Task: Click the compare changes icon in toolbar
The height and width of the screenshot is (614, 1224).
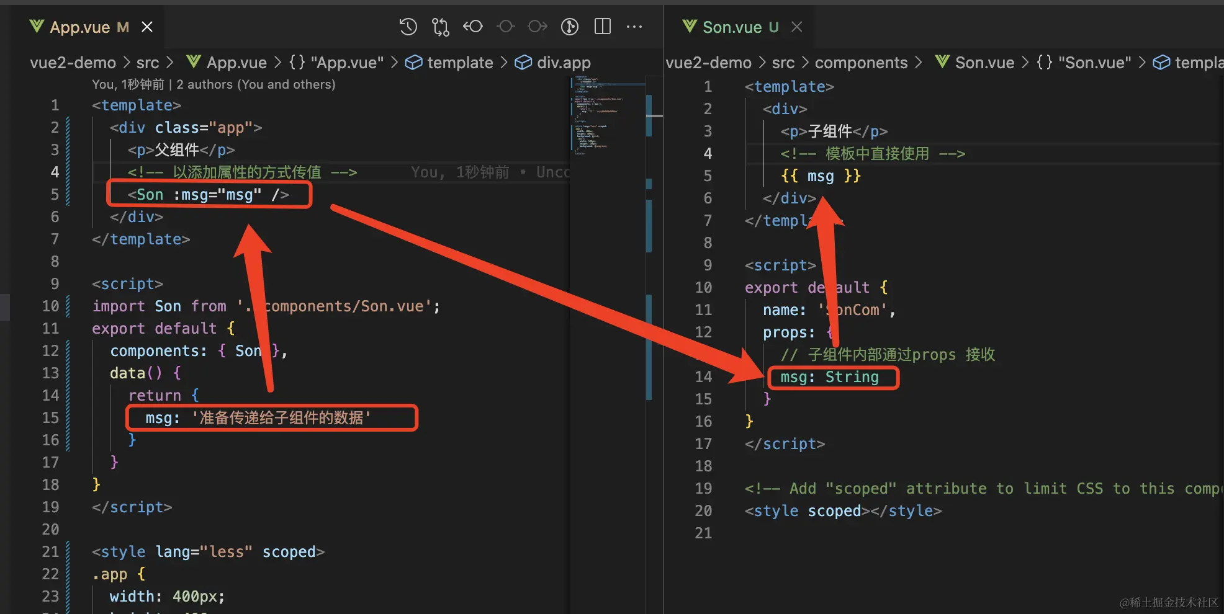Action: click(441, 27)
